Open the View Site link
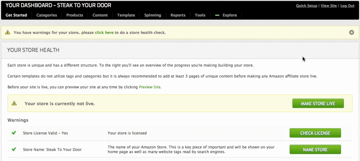Viewport: 360px width, 161px height. coord(329,6)
